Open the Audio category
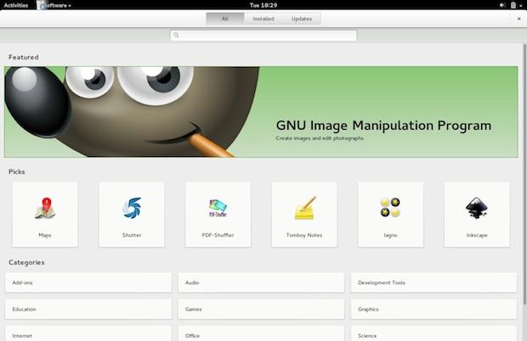The width and height of the screenshot is (527, 341). (261, 282)
